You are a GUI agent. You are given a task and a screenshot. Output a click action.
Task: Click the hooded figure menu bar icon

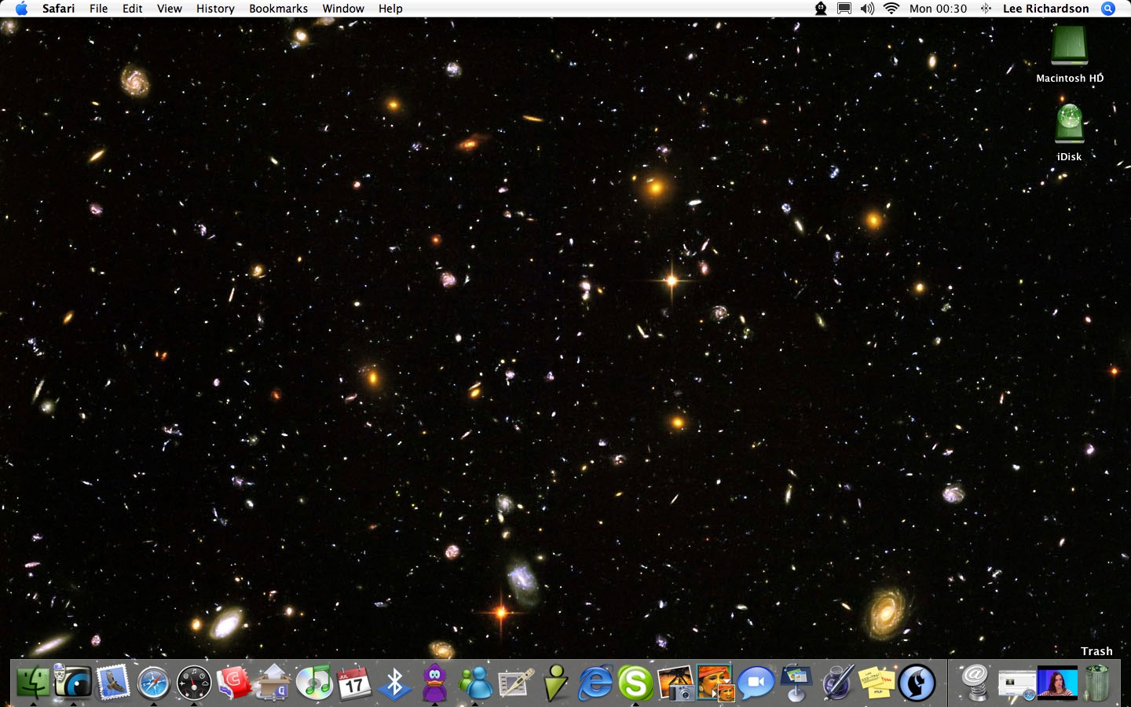821,9
